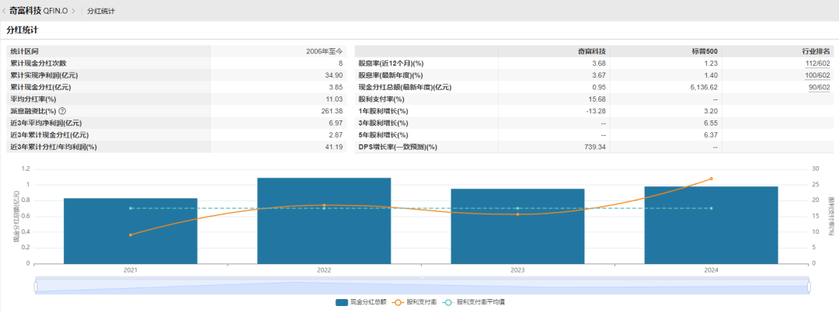The image size is (839, 313).
Task: Click 股息率(最新年度) value 3.67
Action: pos(598,75)
